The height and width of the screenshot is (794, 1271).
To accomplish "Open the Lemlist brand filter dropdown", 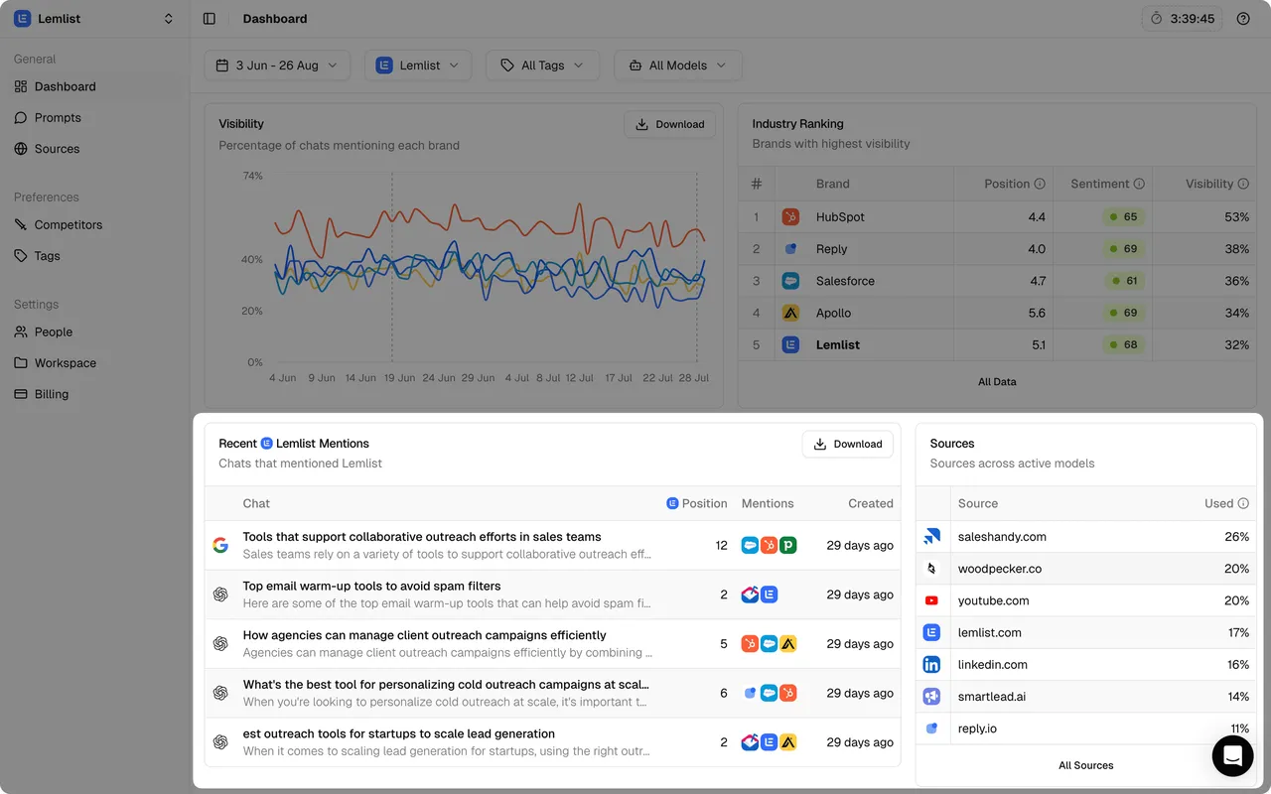I will point(417,66).
